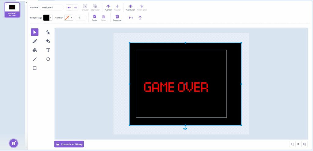Click the Supprimer trash icon
Screen dimensions: 313x151
coord(117,17)
